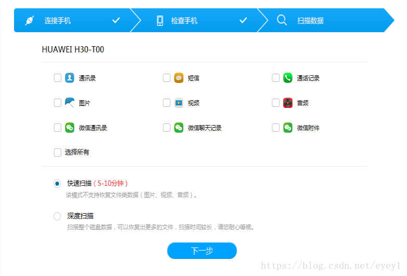Check the 微信附件 checkbox
Viewport: 407px width, 276px height.
[275, 128]
